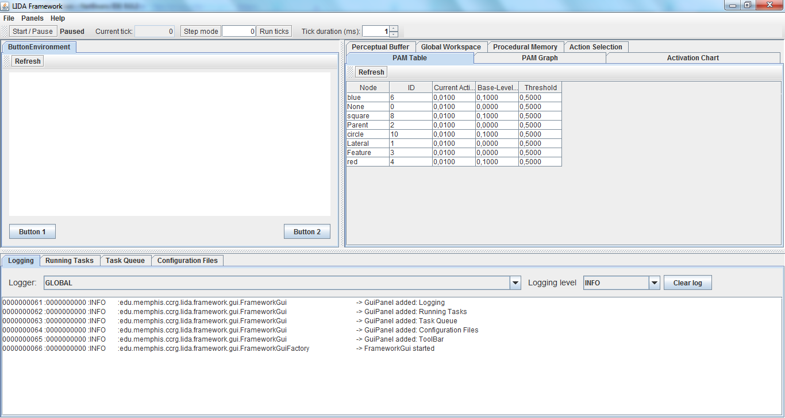Viewport: 785px width, 418px height.
Task: Open the Panels menu
Action: pos(32,18)
